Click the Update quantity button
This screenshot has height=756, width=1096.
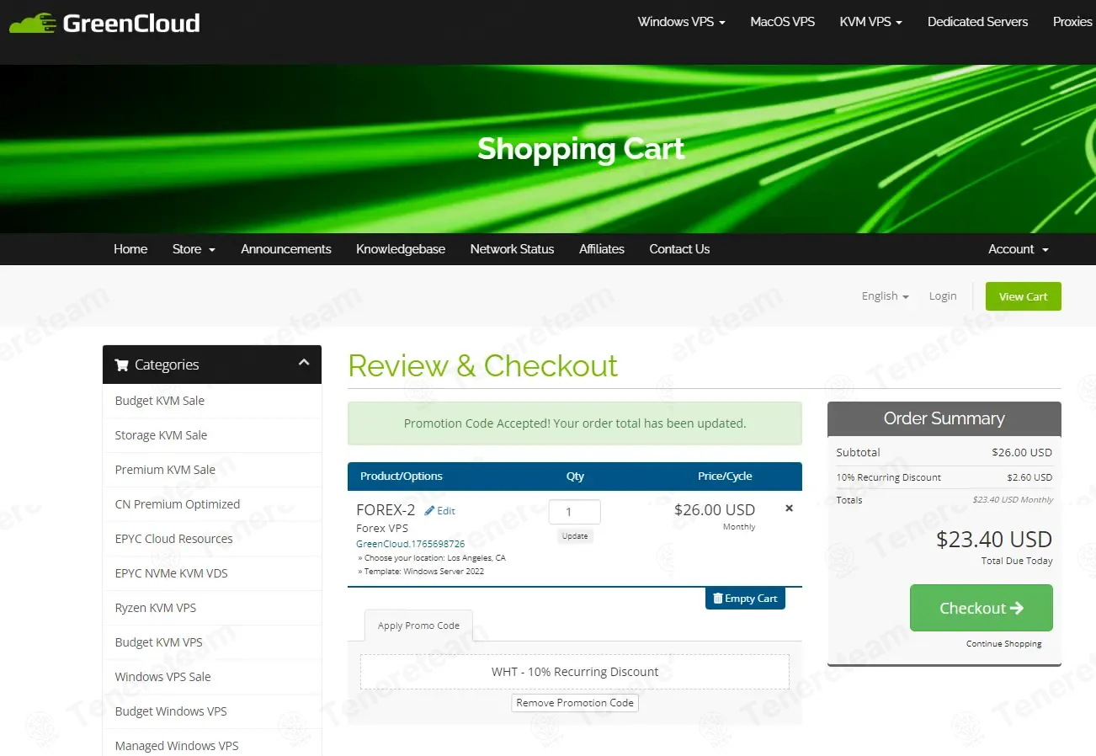tap(575, 536)
